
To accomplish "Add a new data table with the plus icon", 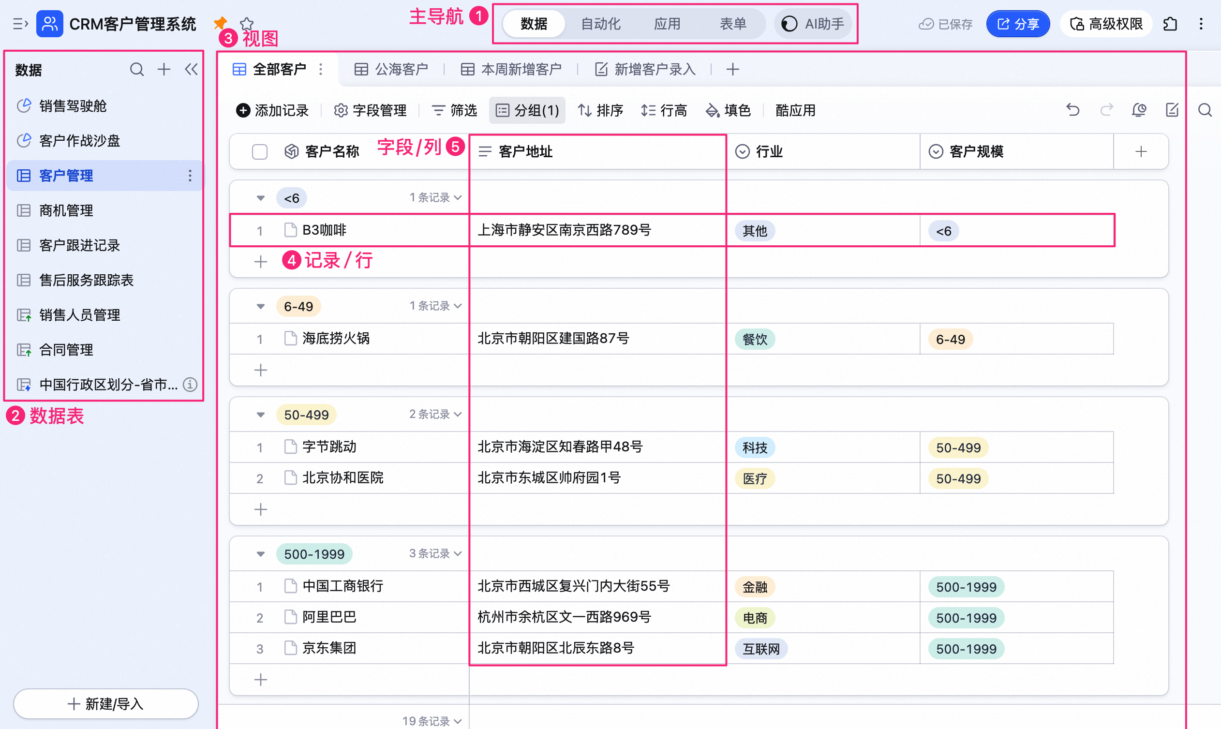I will [x=164, y=69].
